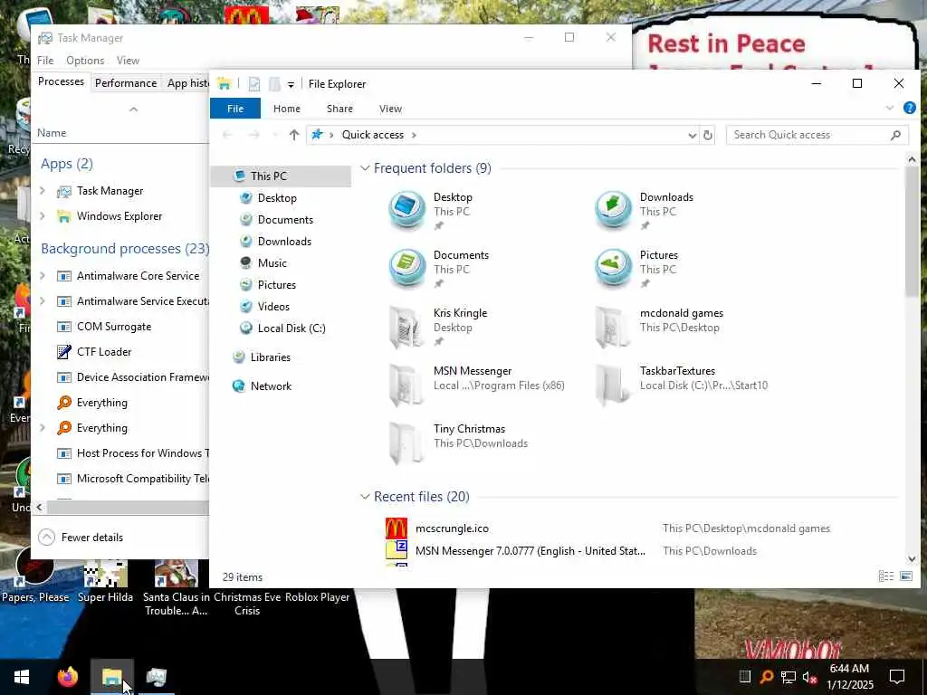Open the Windows Start button
The image size is (927, 695).
[x=22, y=677]
